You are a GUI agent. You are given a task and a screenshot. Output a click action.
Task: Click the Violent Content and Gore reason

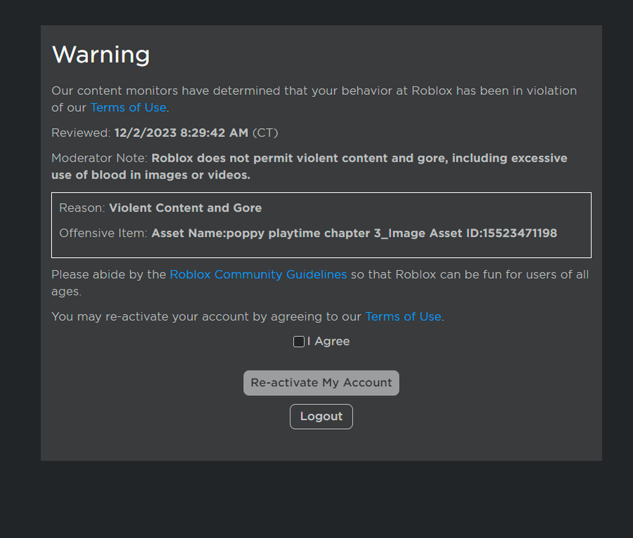pos(185,208)
